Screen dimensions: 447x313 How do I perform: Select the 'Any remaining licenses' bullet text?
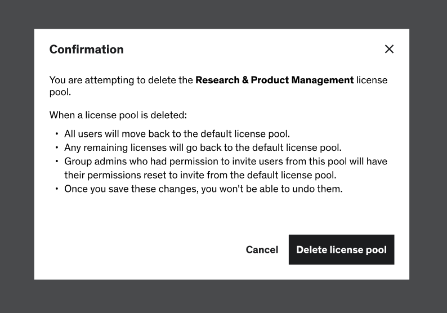203,147
